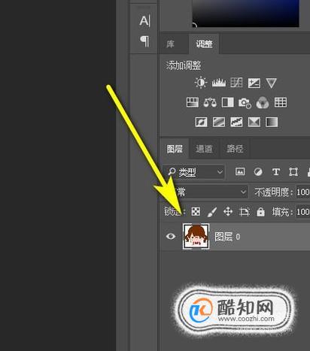Add a Curves adjustment
The image size is (310, 351).
click(x=236, y=83)
